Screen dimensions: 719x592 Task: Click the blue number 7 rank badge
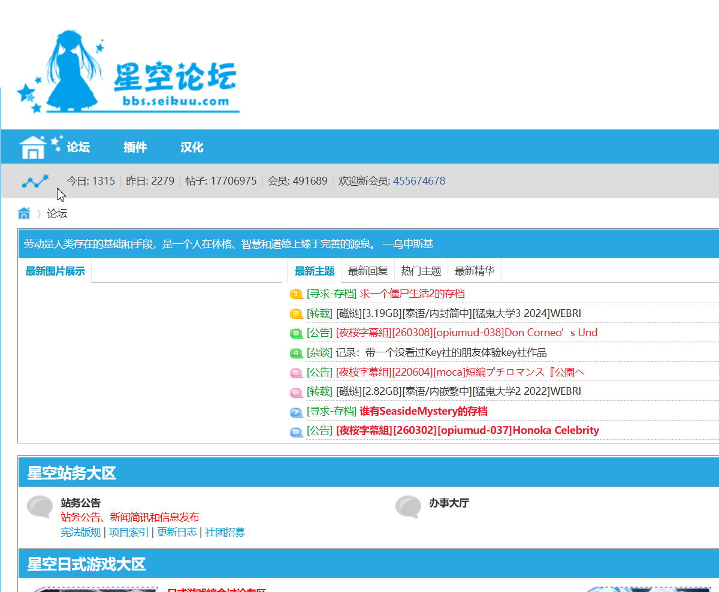point(296,412)
